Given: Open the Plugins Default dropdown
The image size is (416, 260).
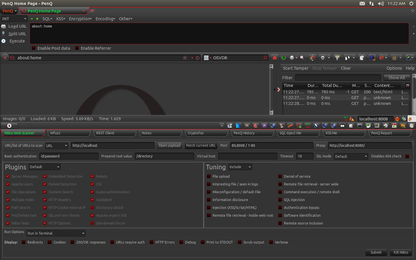Looking at the screenshot, I should click(x=44, y=167).
